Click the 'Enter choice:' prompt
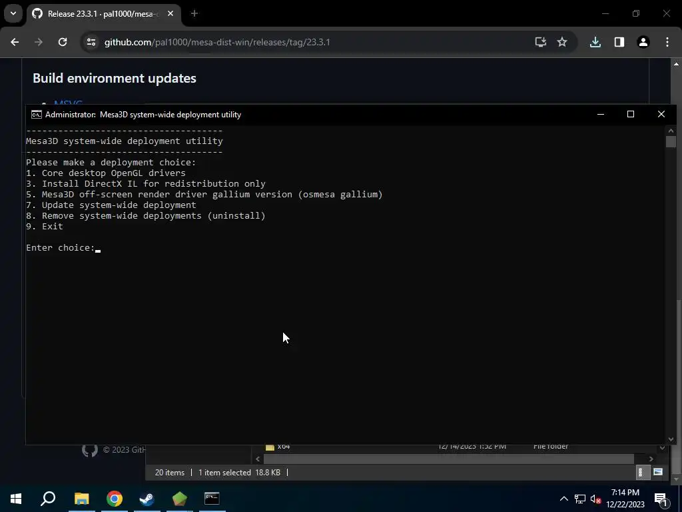This screenshot has height=512, width=682. 60,248
